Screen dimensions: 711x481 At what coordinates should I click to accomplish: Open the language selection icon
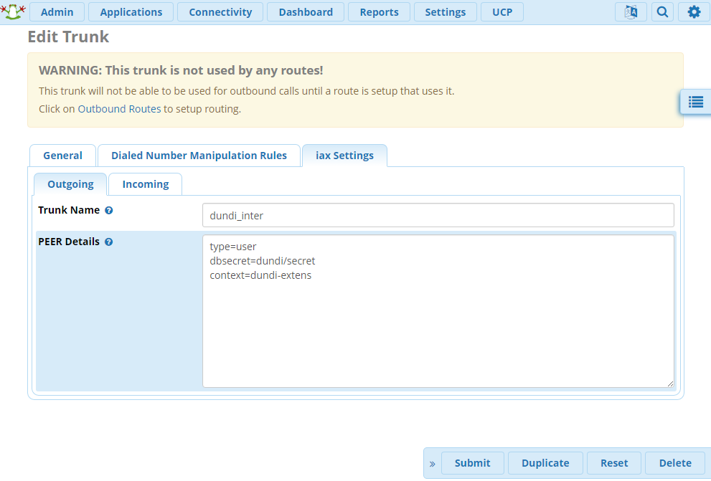[631, 11]
